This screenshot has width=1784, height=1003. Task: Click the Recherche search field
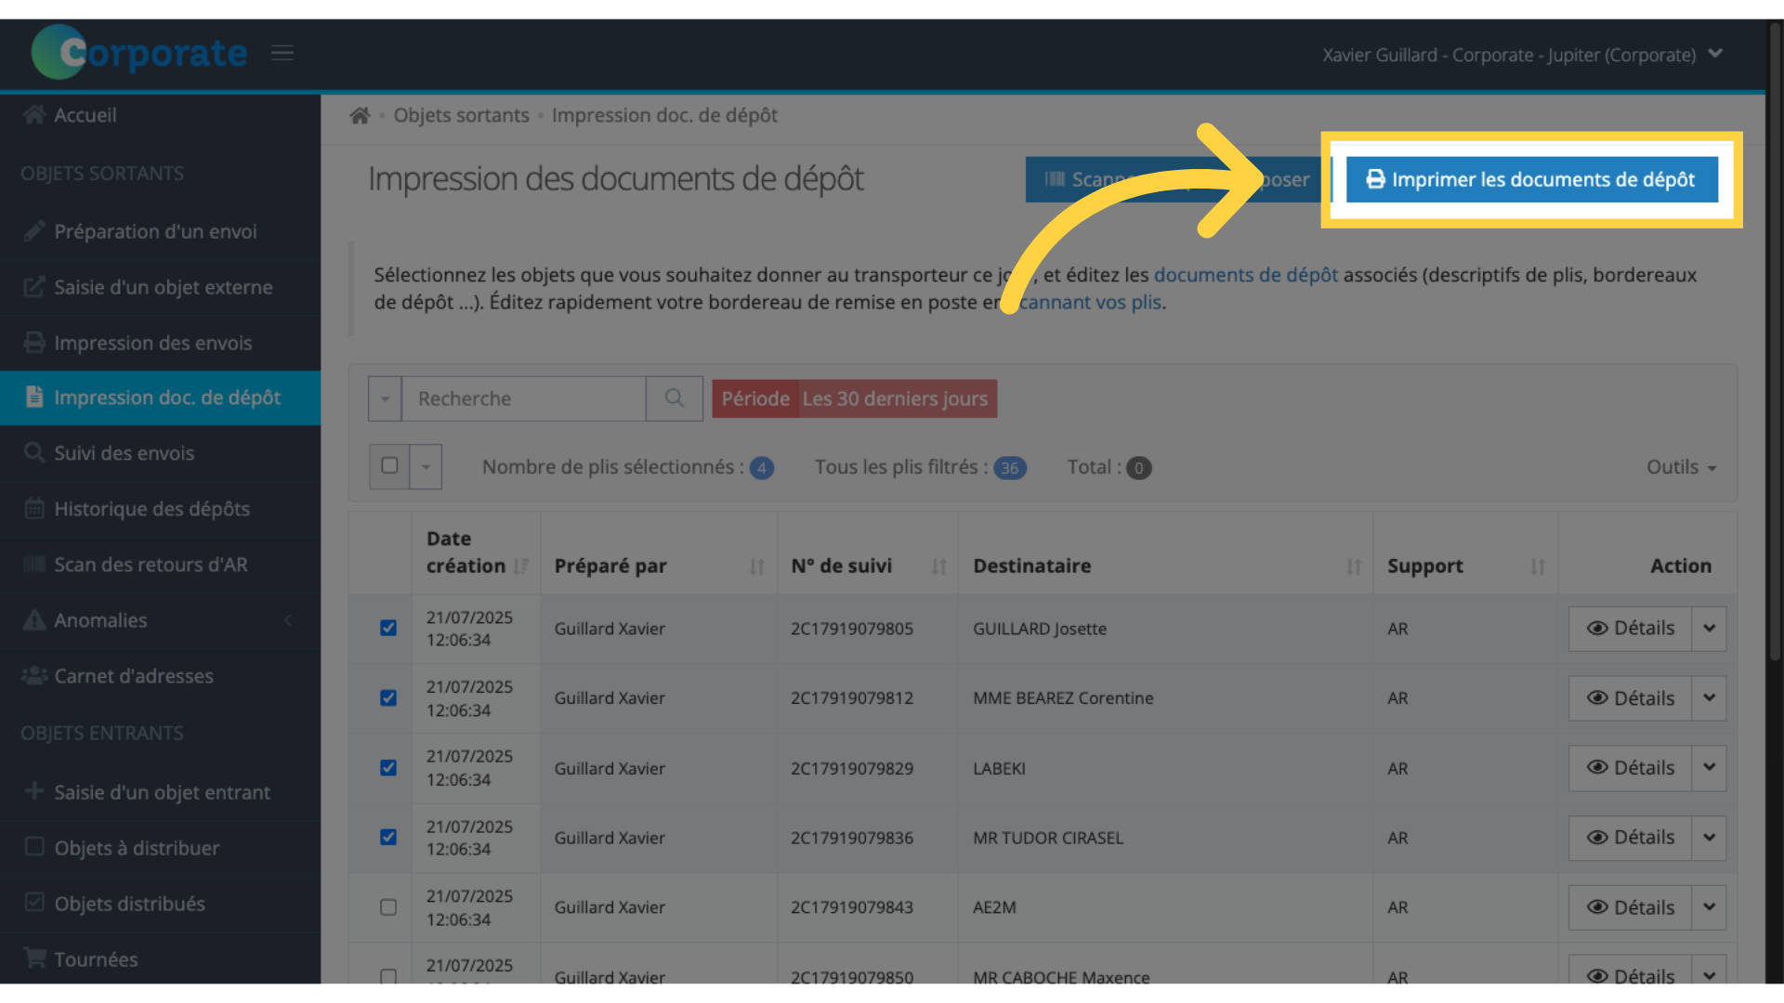tap(523, 398)
